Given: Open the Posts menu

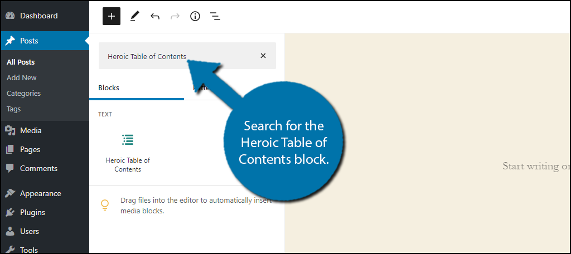Looking at the screenshot, I should (x=45, y=41).
